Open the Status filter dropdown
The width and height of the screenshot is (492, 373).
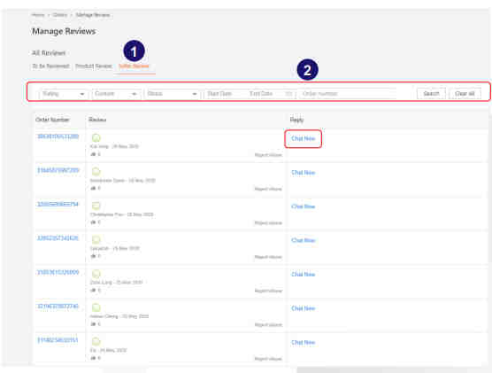click(173, 94)
